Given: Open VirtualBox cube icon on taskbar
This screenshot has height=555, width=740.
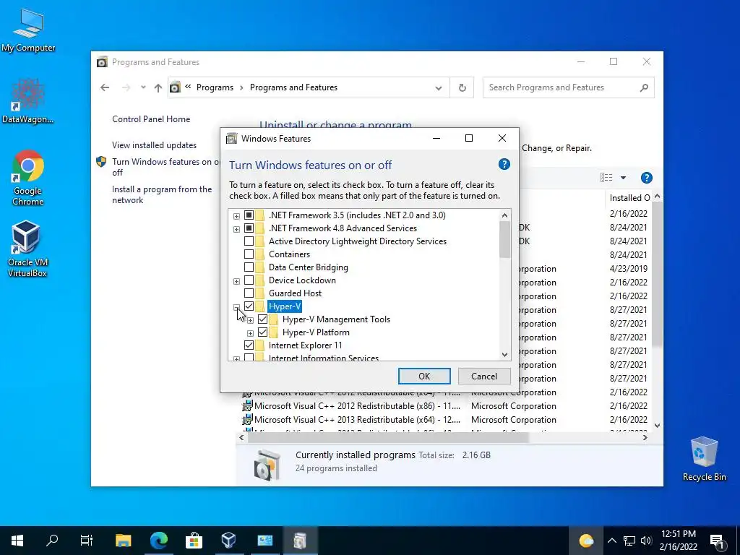Looking at the screenshot, I should pyautogui.click(x=229, y=541).
